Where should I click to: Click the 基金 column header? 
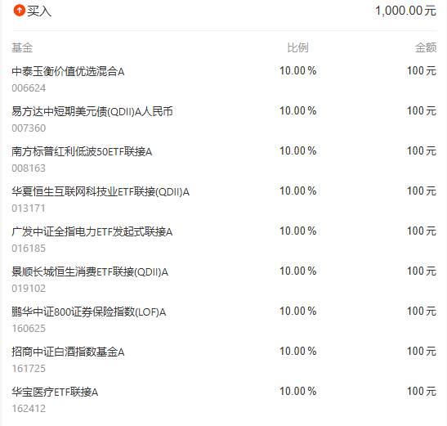[x=22, y=47]
